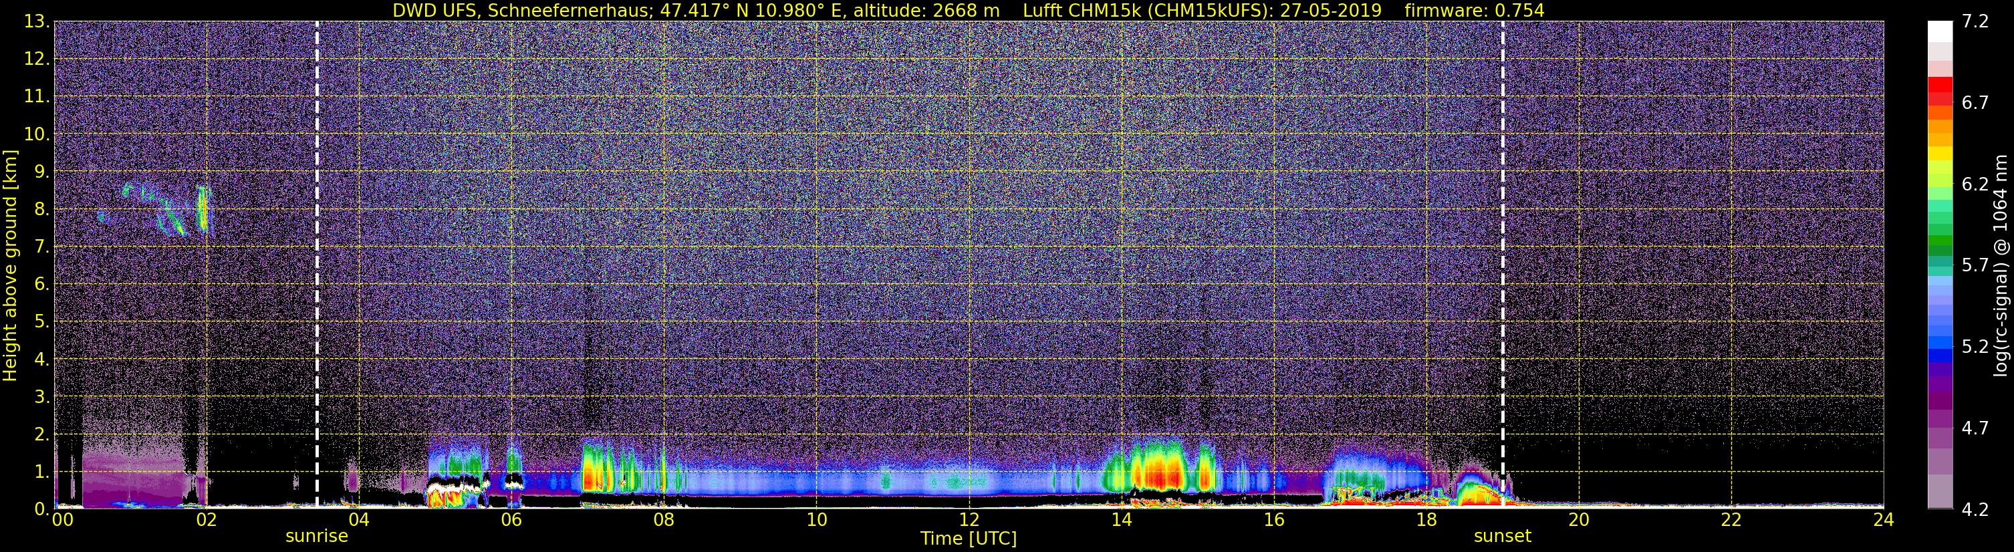Click the height axis tick label 12
The image size is (2014, 552).
tap(37, 59)
